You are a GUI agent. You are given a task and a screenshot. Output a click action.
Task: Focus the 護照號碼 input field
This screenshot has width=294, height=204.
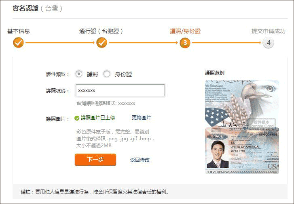(120, 90)
